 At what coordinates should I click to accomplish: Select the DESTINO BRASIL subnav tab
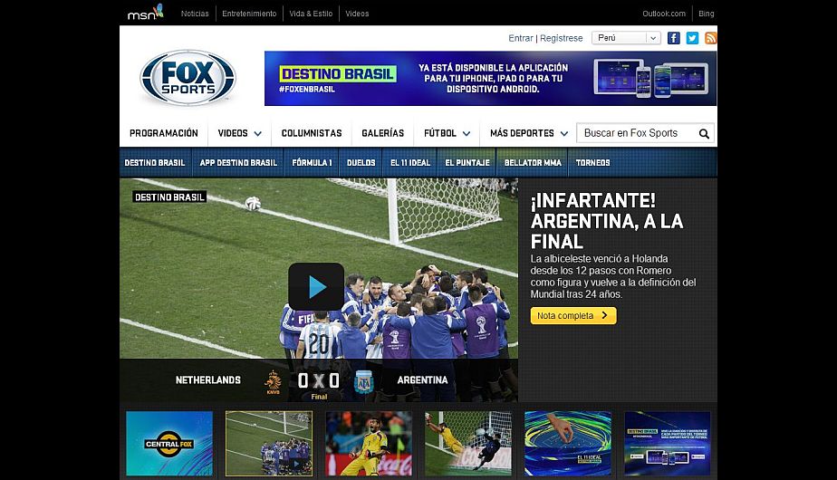pos(155,162)
